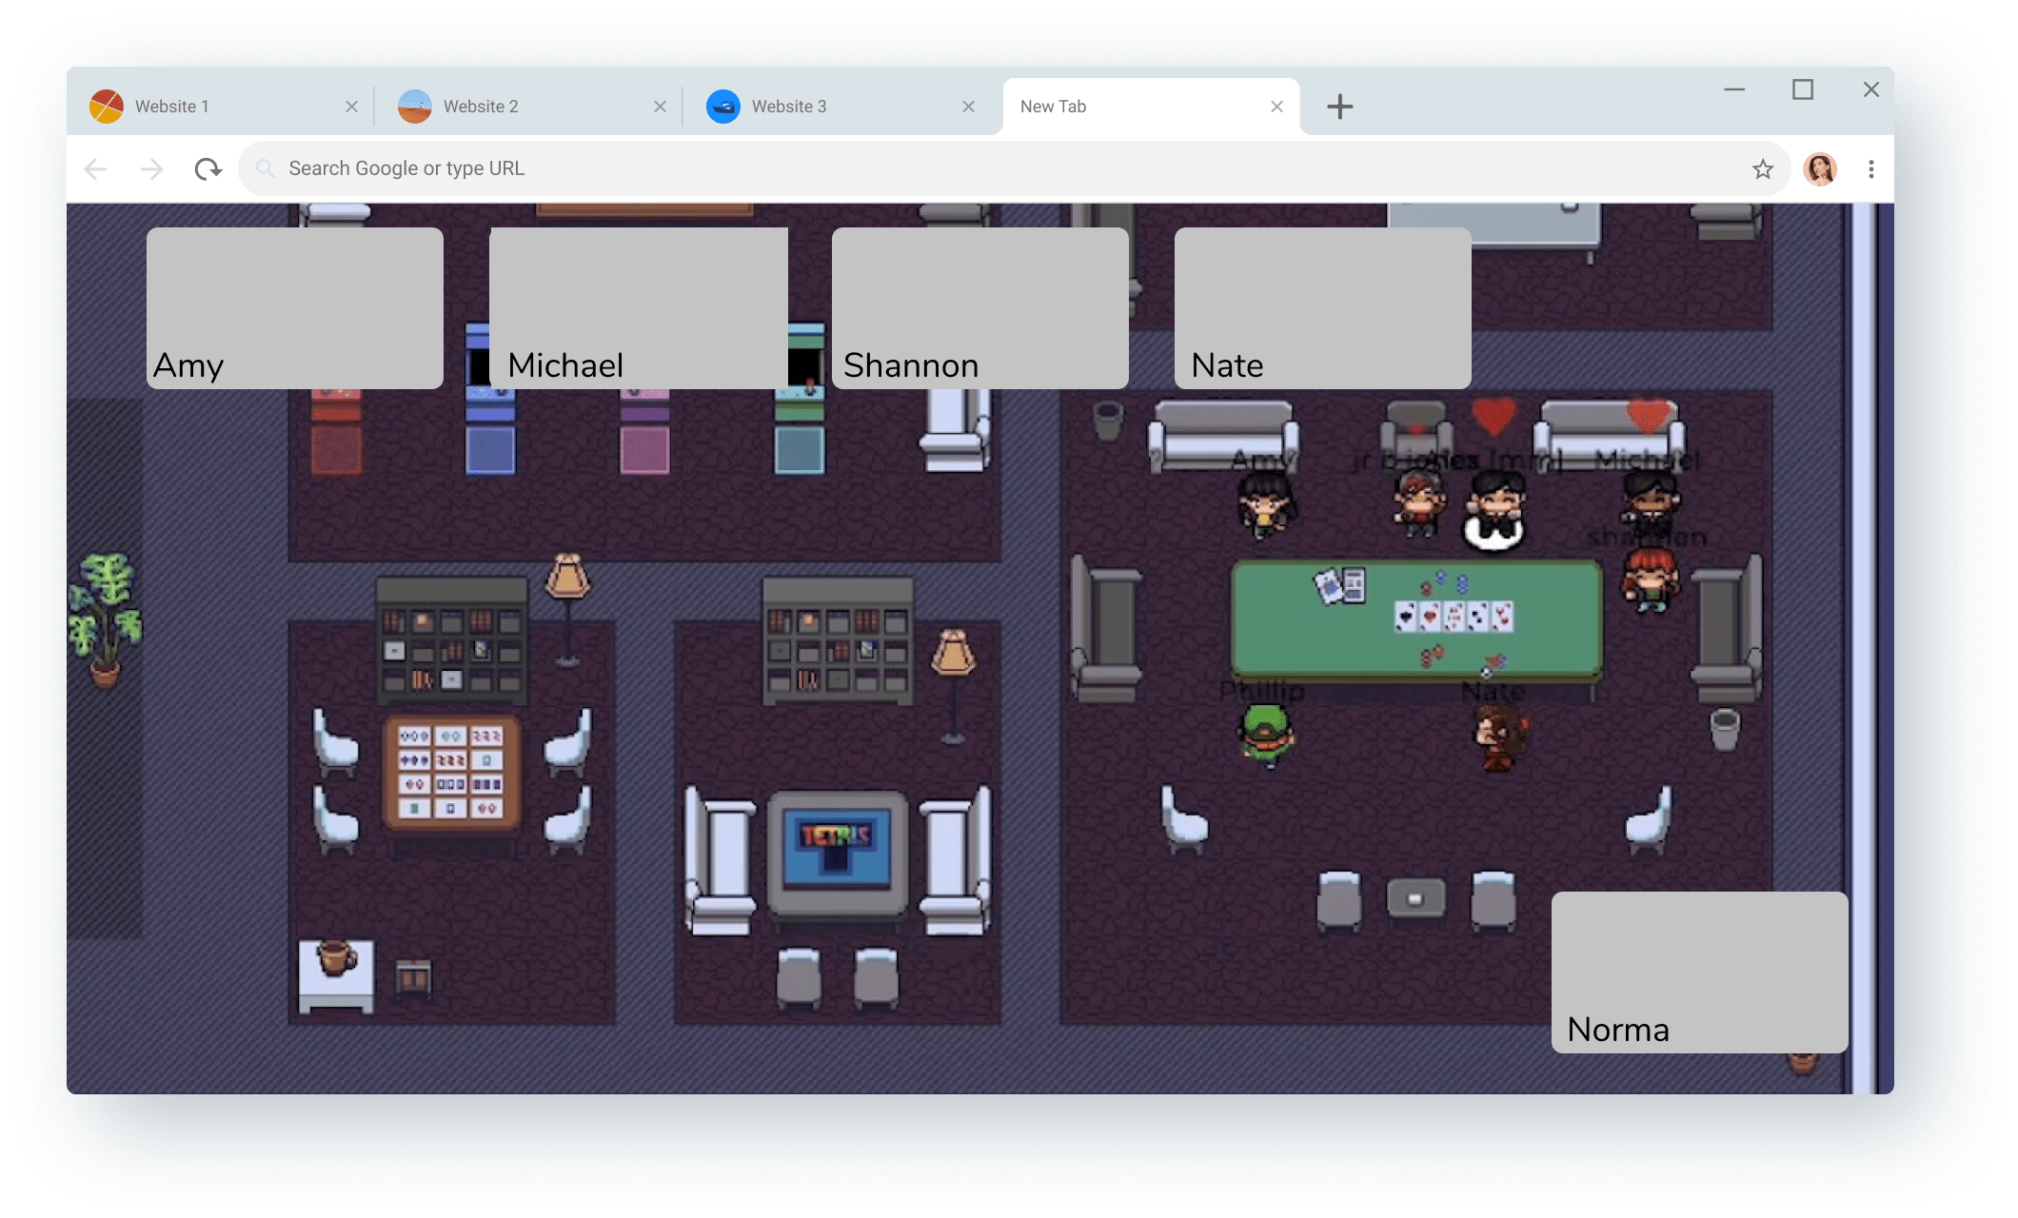Bookmark this page with star icon
2018x1218 pixels.
[1762, 169]
